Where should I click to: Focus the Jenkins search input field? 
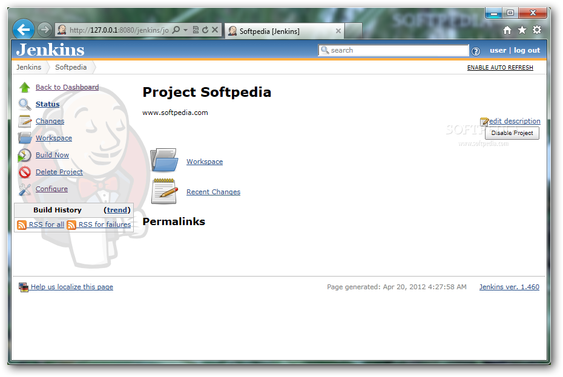coord(393,51)
